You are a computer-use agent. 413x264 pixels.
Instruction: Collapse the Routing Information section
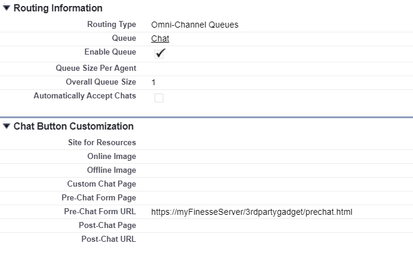(x=7, y=8)
